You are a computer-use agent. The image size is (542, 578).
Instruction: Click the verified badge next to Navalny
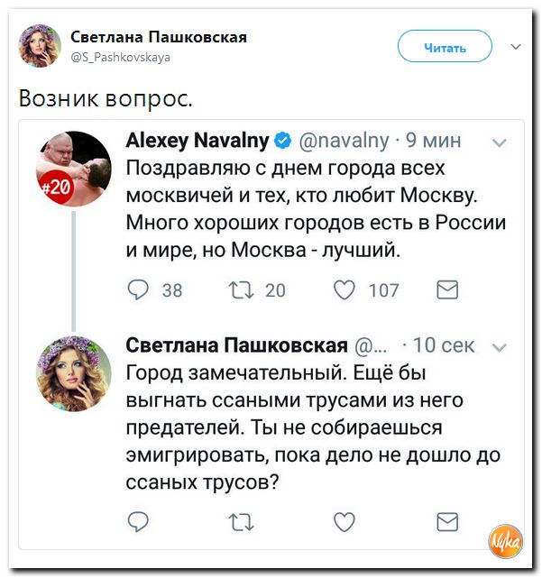[282, 141]
